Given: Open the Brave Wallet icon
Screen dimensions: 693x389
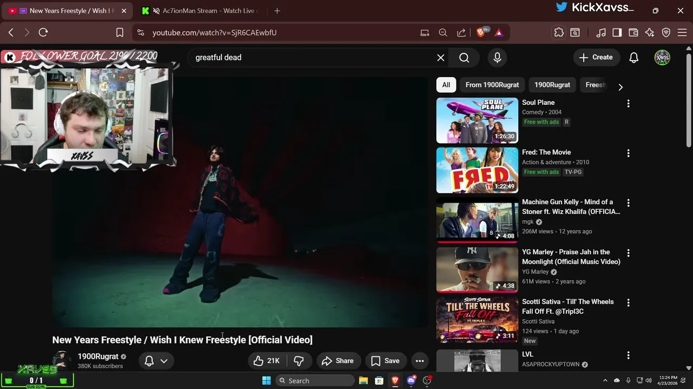Looking at the screenshot, I should pyautogui.click(x=633, y=32).
